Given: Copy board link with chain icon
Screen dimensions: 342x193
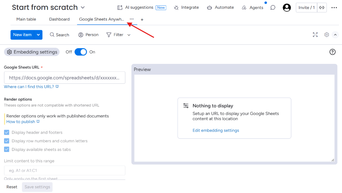Looking at the screenshot, I should [322, 8].
